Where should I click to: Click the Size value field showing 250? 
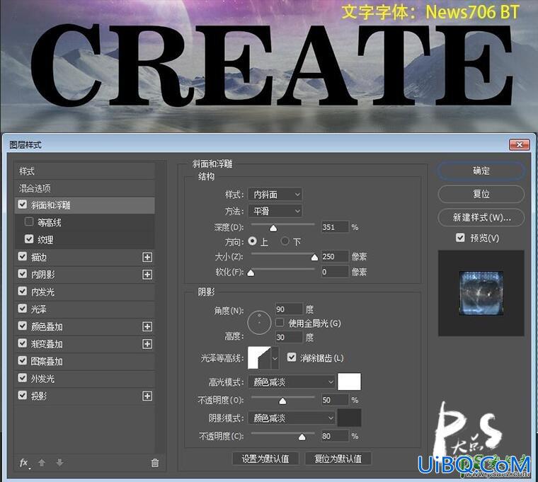[335, 256]
